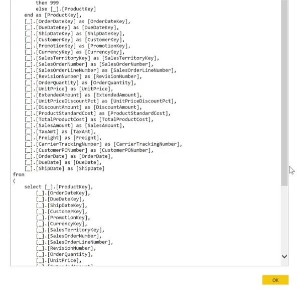Image resolution: width=297 pixels, height=293 pixels.
Task: Click 'end as [ProductKey],' text line
Action: click(53, 15)
